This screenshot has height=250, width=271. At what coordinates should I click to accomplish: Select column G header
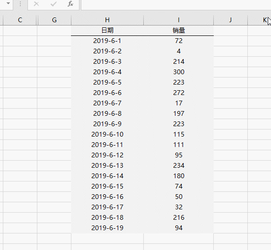[54, 20]
